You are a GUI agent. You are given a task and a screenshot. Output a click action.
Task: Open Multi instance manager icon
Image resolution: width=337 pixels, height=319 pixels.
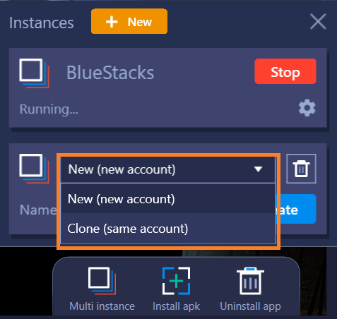(102, 281)
